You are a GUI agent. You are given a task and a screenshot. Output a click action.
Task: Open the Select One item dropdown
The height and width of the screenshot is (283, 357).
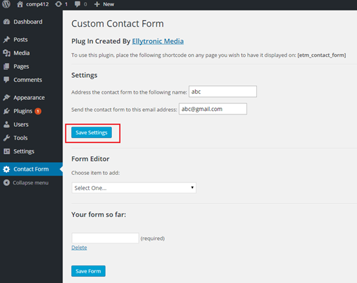[x=134, y=188]
